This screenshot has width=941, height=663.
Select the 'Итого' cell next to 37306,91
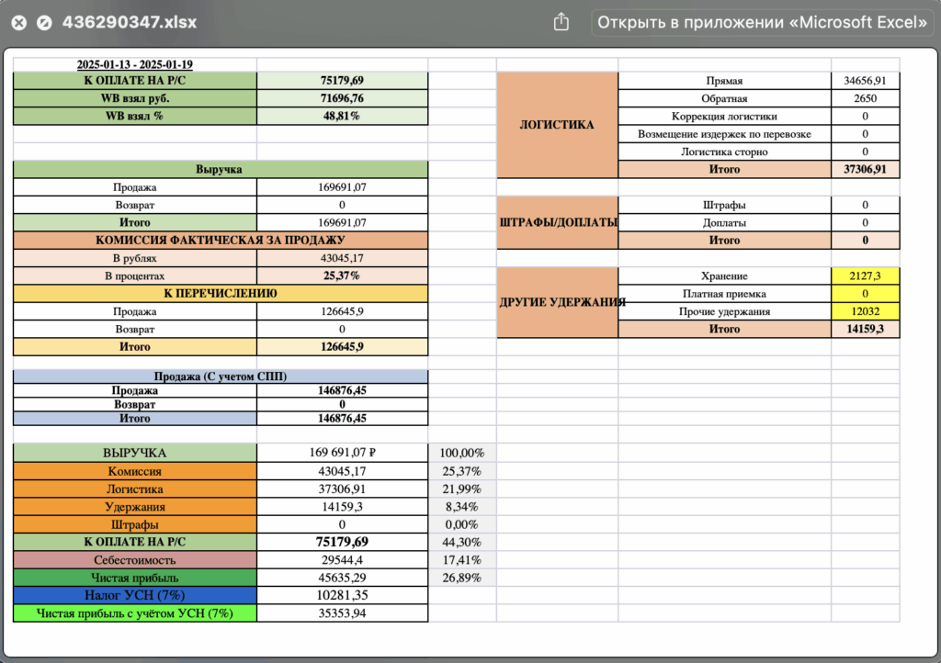point(724,170)
